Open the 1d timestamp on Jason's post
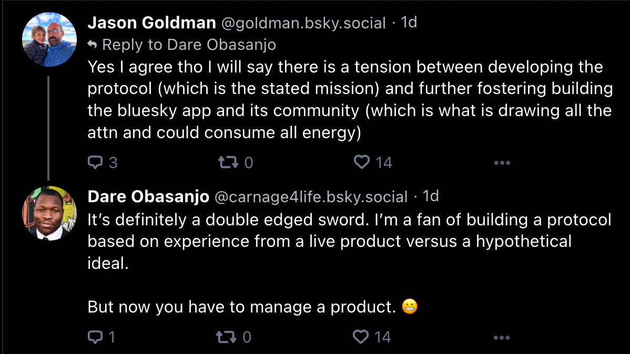Viewport: 630px width, 354px height. (x=409, y=23)
